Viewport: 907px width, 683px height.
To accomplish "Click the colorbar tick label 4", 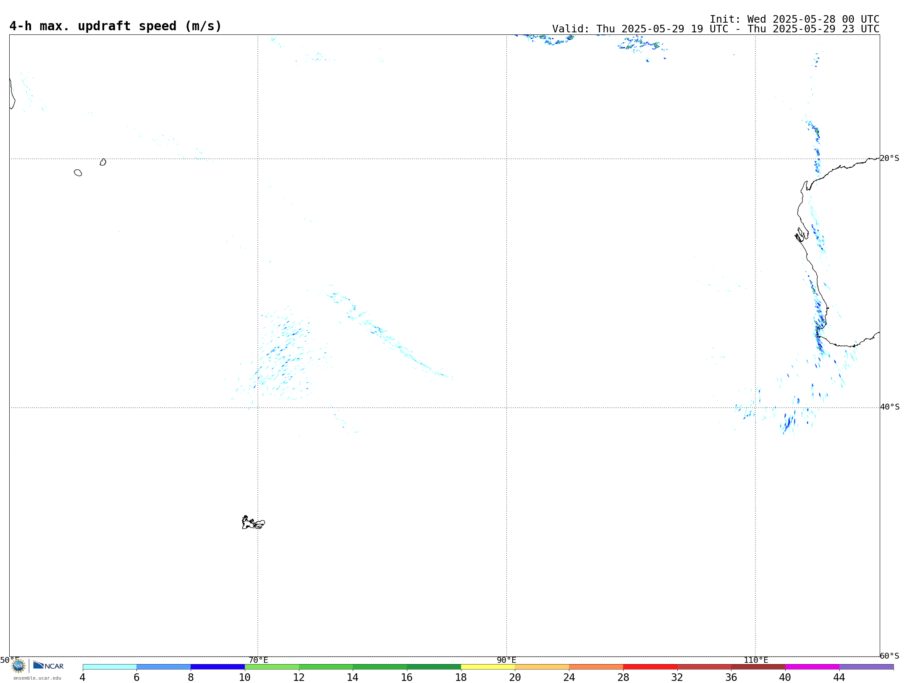I will [x=82, y=678].
